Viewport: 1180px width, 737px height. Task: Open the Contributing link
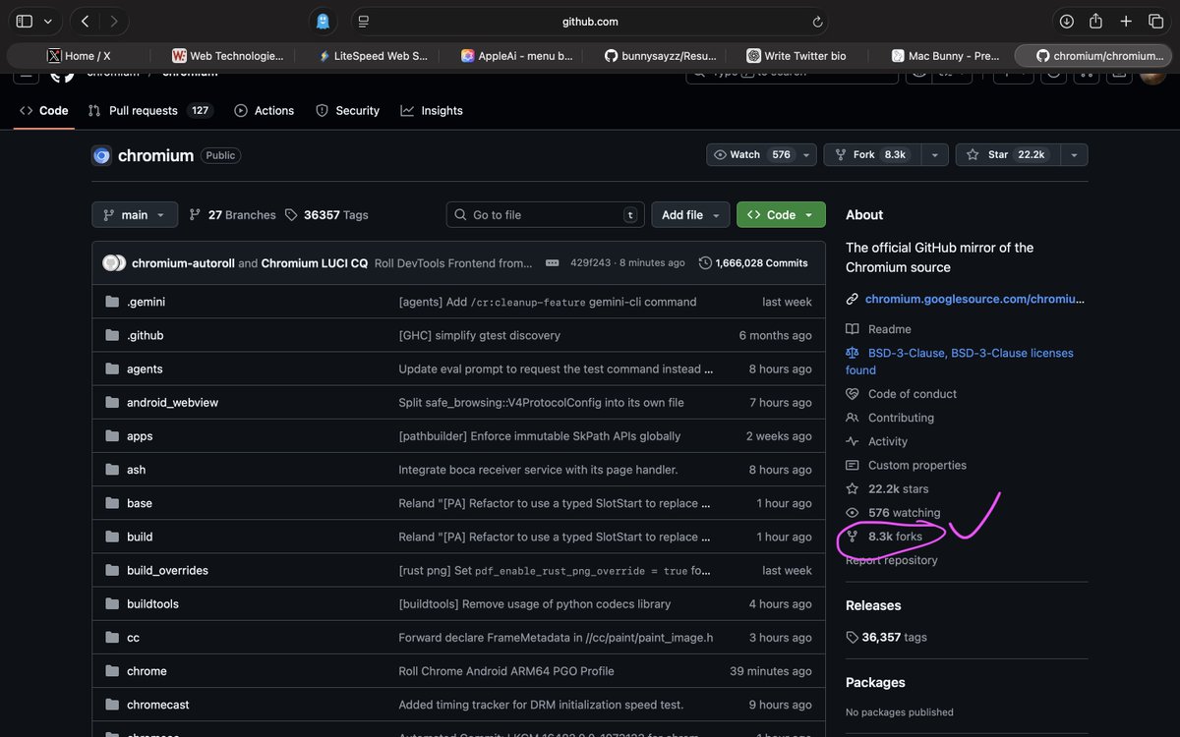890,418
